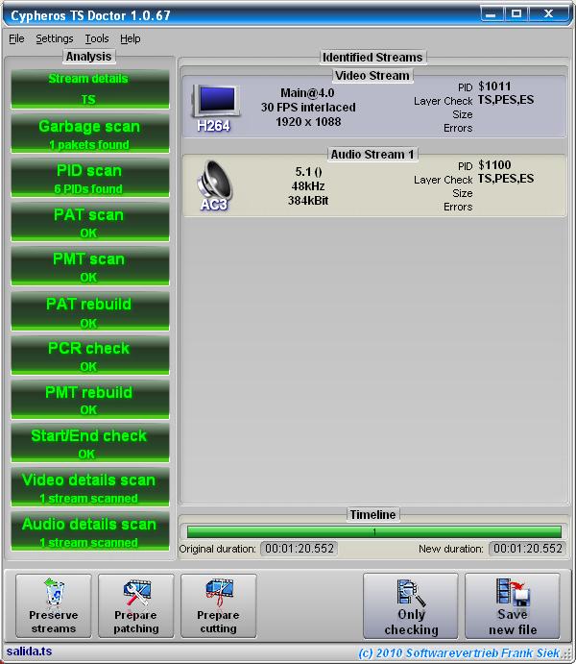Minimize the TS Doctor window
Screen dimensions: 576x664
click(x=492, y=14)
